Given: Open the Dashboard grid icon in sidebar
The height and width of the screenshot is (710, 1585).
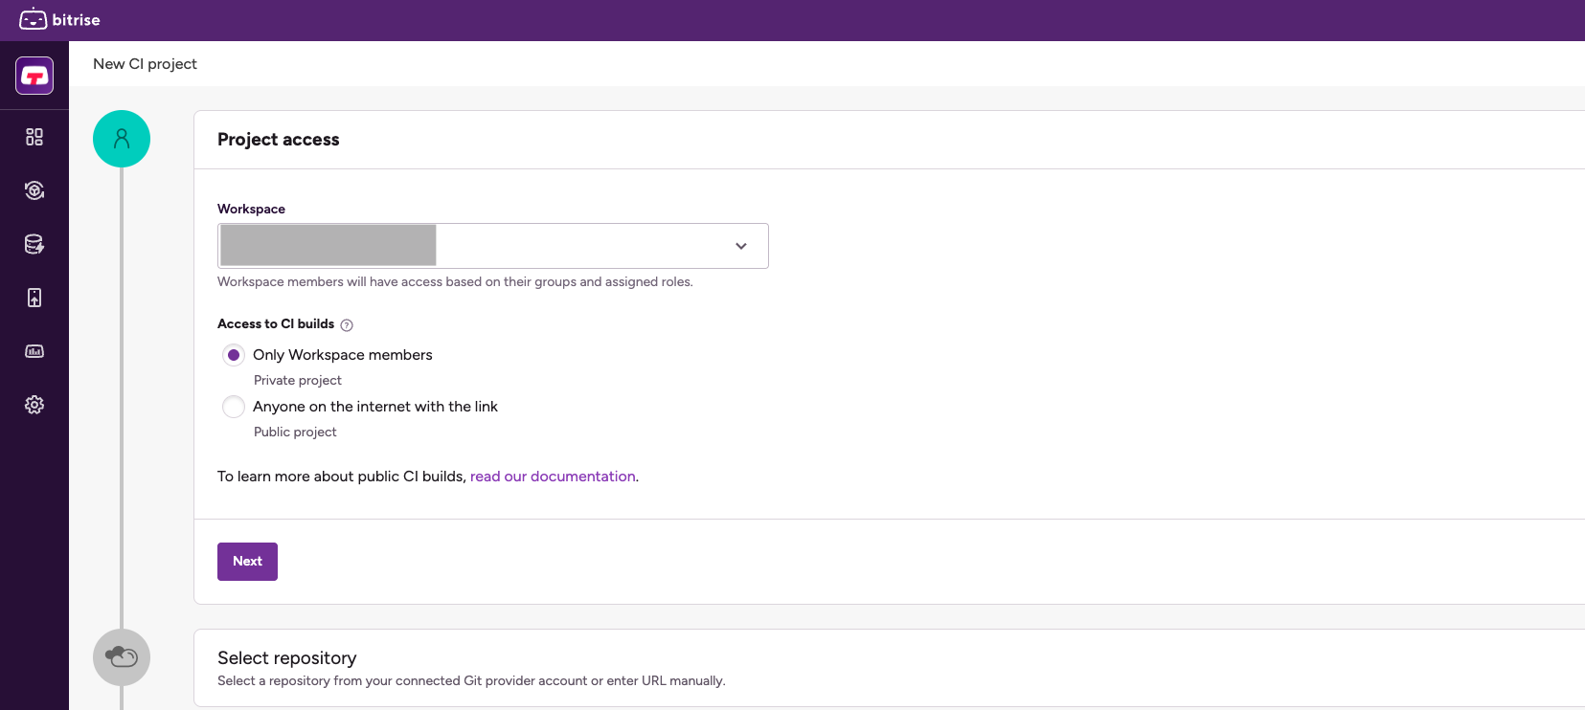Looking at the screenshot, I should click(x=34, y=137).
